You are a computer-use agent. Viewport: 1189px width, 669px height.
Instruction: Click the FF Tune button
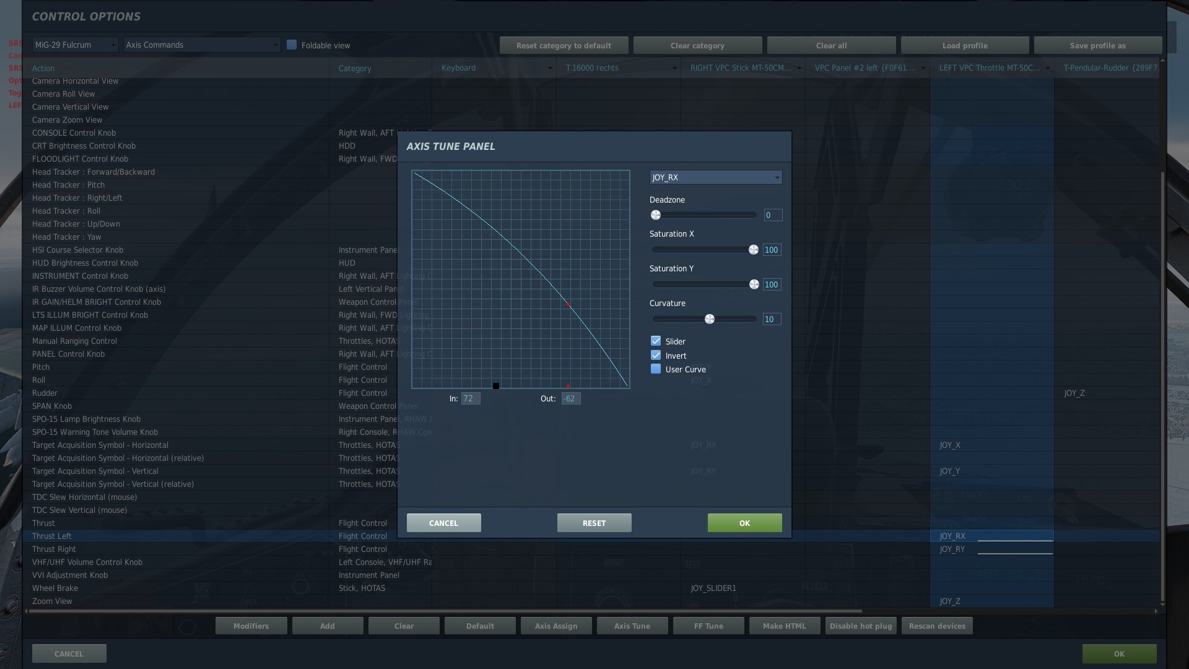click(x=708, y=626)
